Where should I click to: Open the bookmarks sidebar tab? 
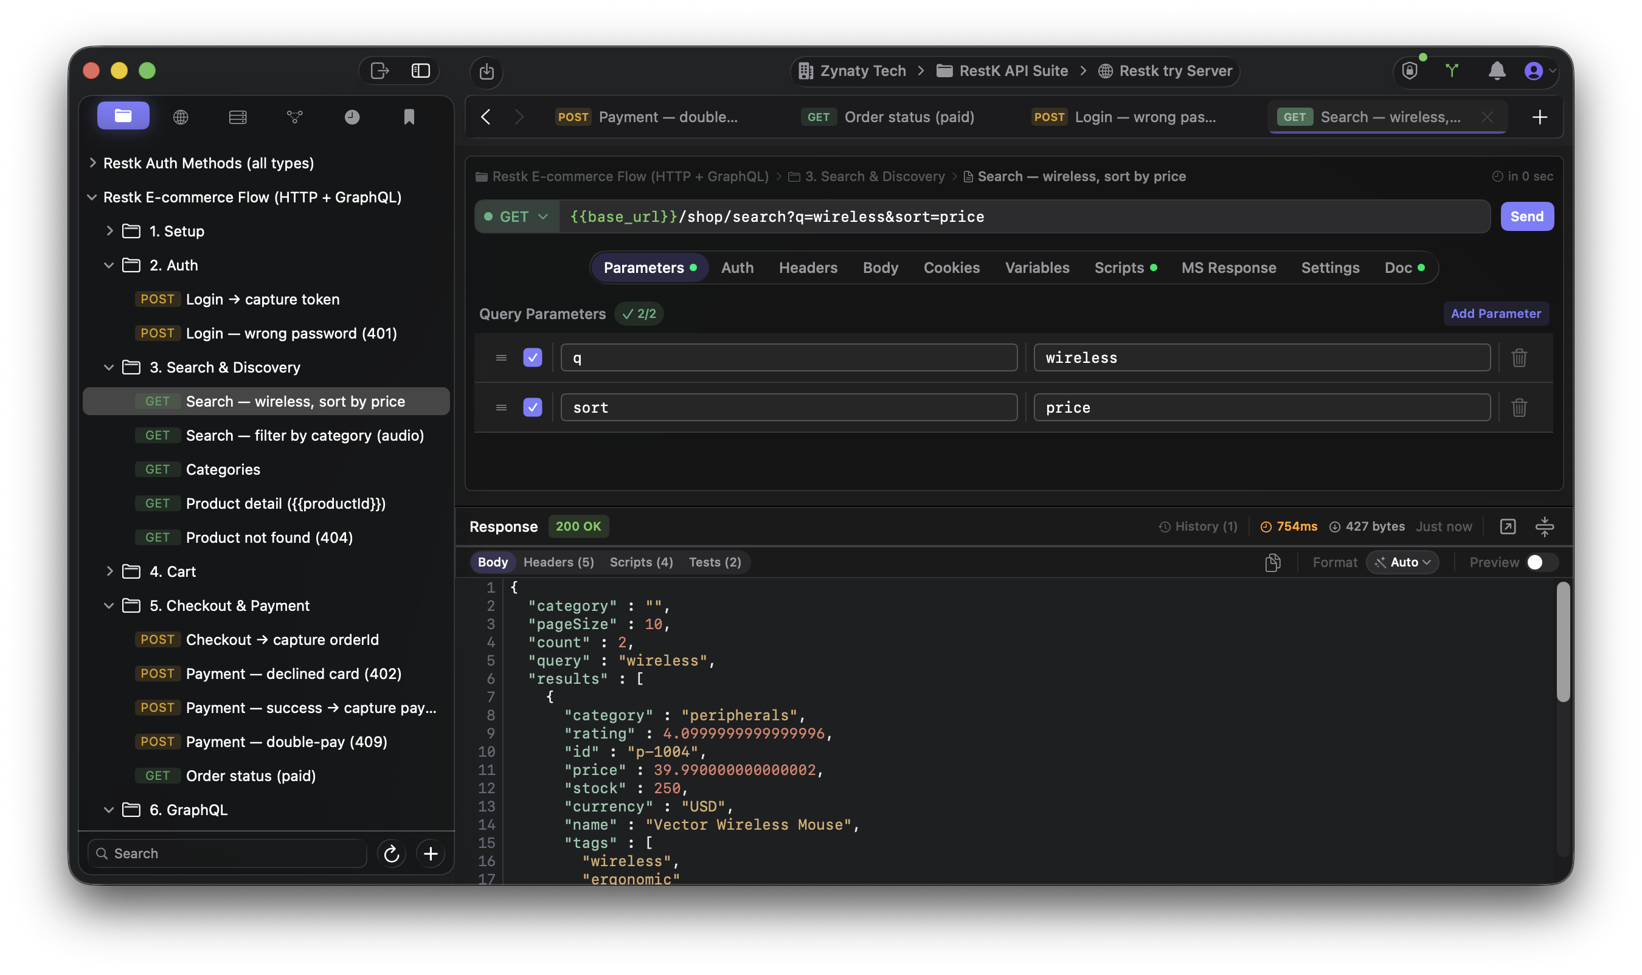pos(409,117)
